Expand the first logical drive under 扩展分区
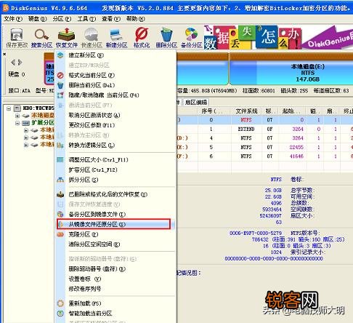This screenshot has width=353, height=323. 26,130
